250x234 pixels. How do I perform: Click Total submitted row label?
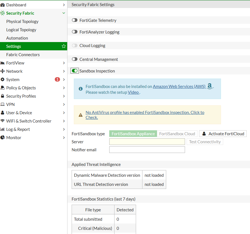point(88,219)
